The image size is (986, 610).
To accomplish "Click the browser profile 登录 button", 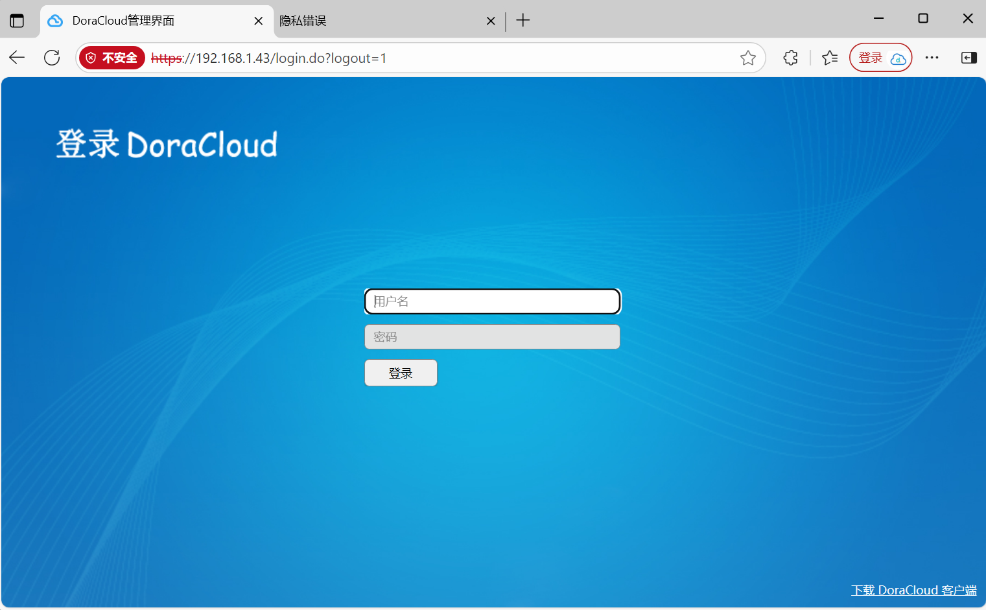I will coord(880,58).
